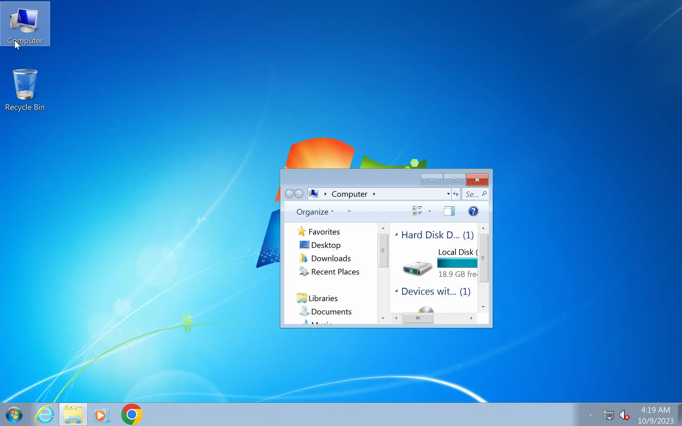Image resolution: width=682 pixels, height=426 pixels.
Task: Click the Search Computer input field
Action: [472, 194]
